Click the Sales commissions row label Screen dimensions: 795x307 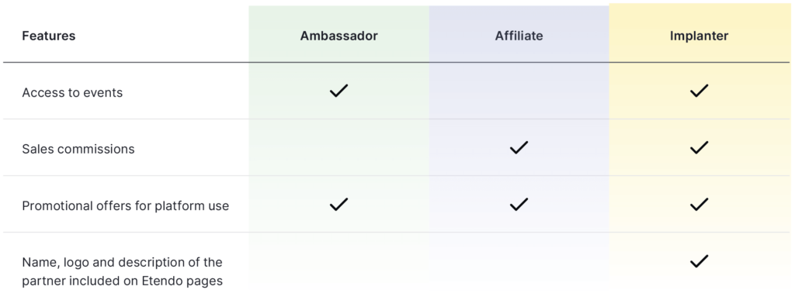78,149
